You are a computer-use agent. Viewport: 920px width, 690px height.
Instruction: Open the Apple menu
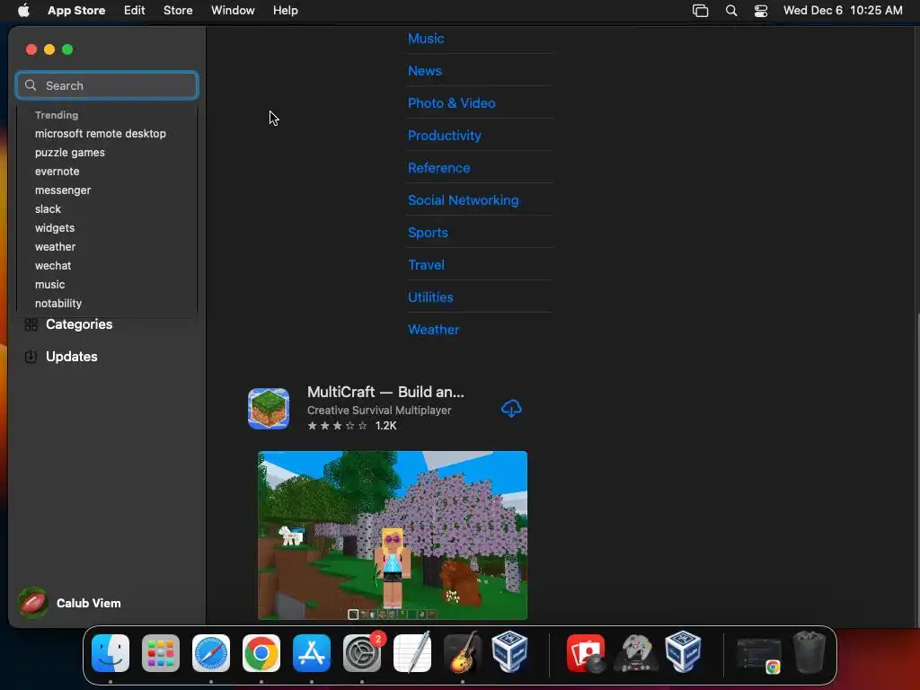pos(23,11)
